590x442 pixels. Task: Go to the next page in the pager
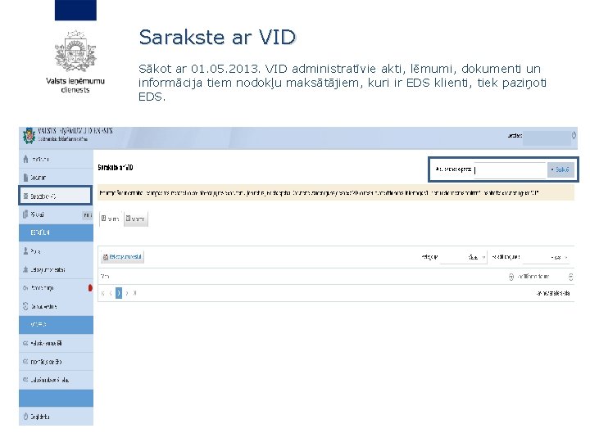click(127, 293)
